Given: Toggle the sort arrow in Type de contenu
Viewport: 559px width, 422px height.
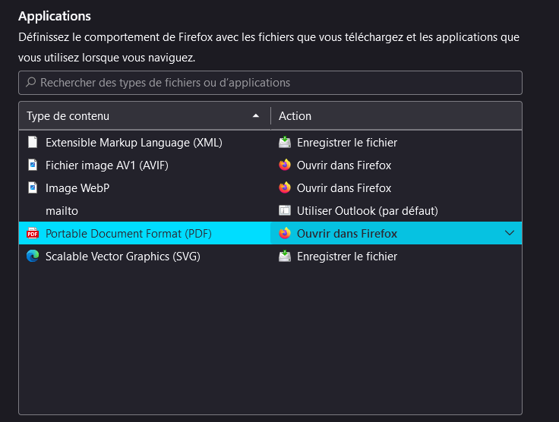Looking at the screenshot, I should click(256, 116).
